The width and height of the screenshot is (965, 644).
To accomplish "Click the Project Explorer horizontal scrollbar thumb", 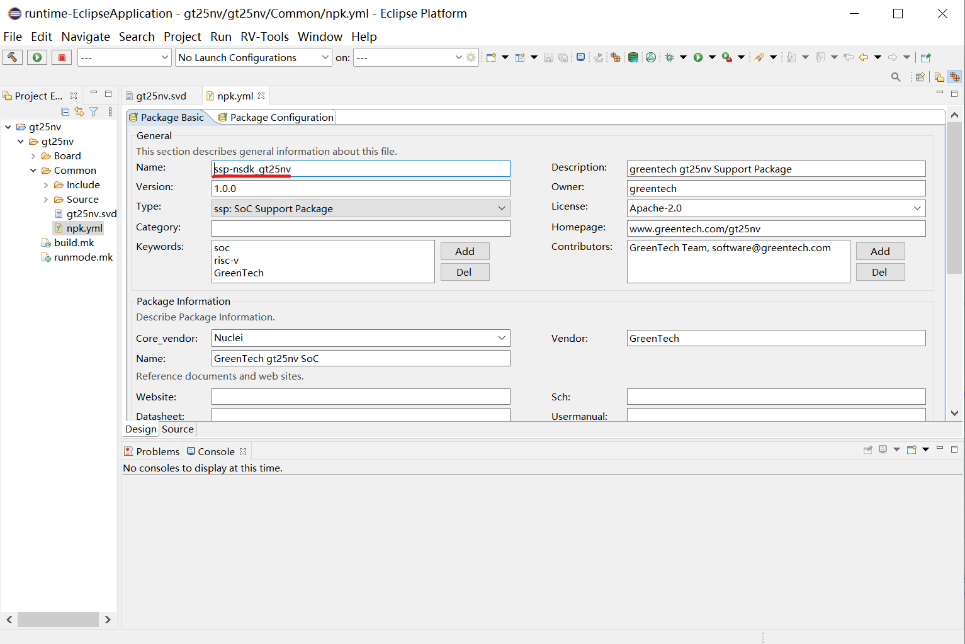I will [58, 619].
